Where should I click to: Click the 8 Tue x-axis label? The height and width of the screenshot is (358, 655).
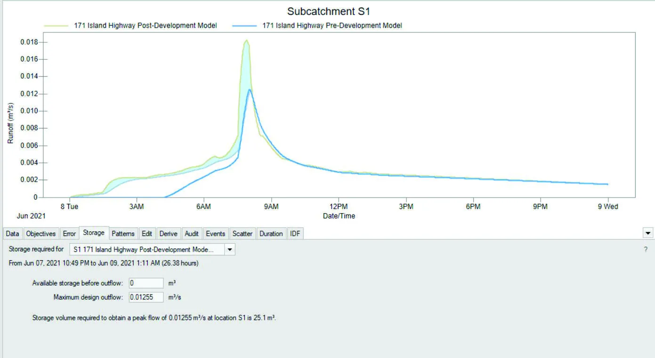[69, 207]
